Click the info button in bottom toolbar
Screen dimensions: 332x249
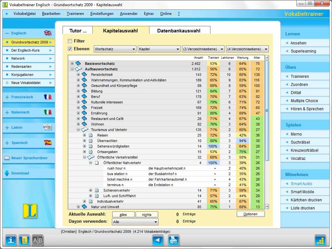[x=11, y=240]
